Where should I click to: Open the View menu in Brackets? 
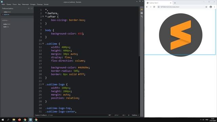(x=19, y=4)
